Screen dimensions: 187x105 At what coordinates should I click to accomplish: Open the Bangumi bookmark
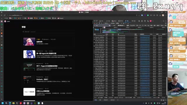tap(60, 18)
